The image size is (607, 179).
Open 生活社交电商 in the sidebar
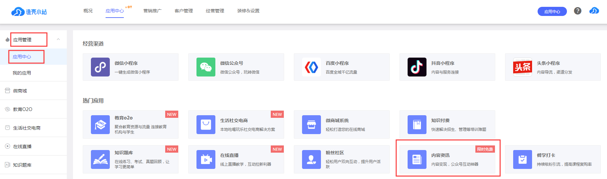(x=27, y=128)
